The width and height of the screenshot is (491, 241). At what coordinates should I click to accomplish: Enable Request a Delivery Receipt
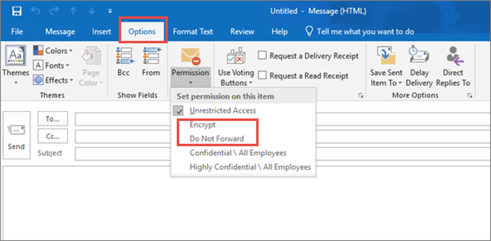click(262, 55)
